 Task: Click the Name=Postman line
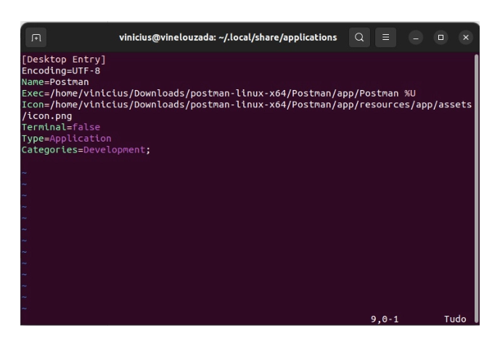55,82
